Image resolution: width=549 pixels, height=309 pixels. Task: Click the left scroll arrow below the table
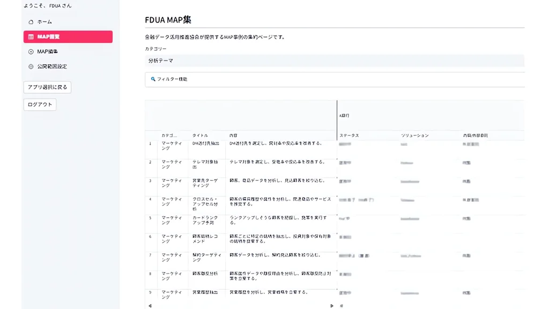150,306
